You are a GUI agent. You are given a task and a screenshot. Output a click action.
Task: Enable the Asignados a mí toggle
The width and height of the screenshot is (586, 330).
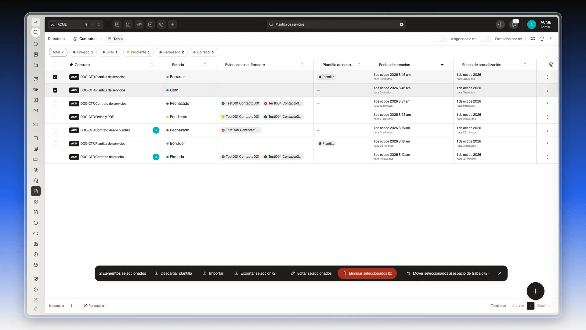tap(441, 39)
